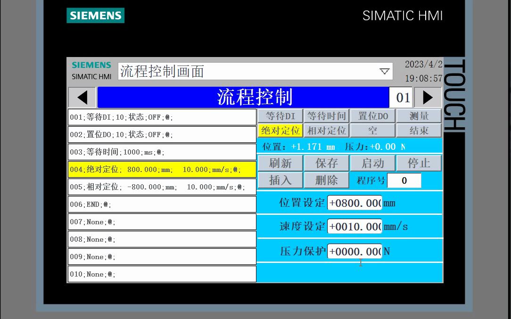Select the 等待DI command type
This screenshot has width=511, height=319.
pyautogui.click(x=280, y=115)
